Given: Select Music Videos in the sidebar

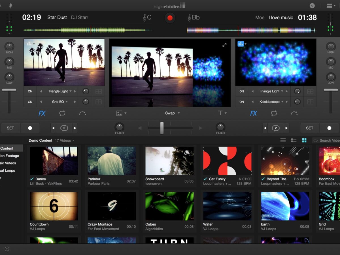Looking at the screenshot, I should pos(8,163).
